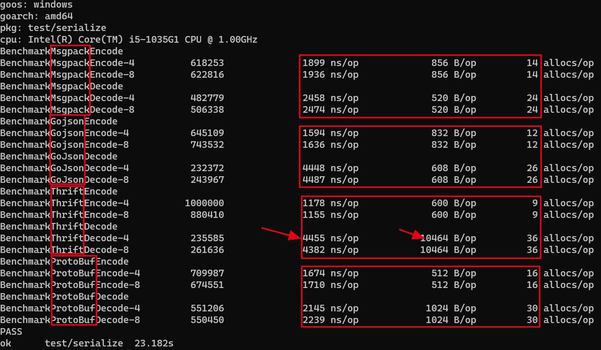The height and width of the screenshot is (350, 601).
Task: Click the BenchmarkMsgpackEncode-4 row name
Action: 67,63
